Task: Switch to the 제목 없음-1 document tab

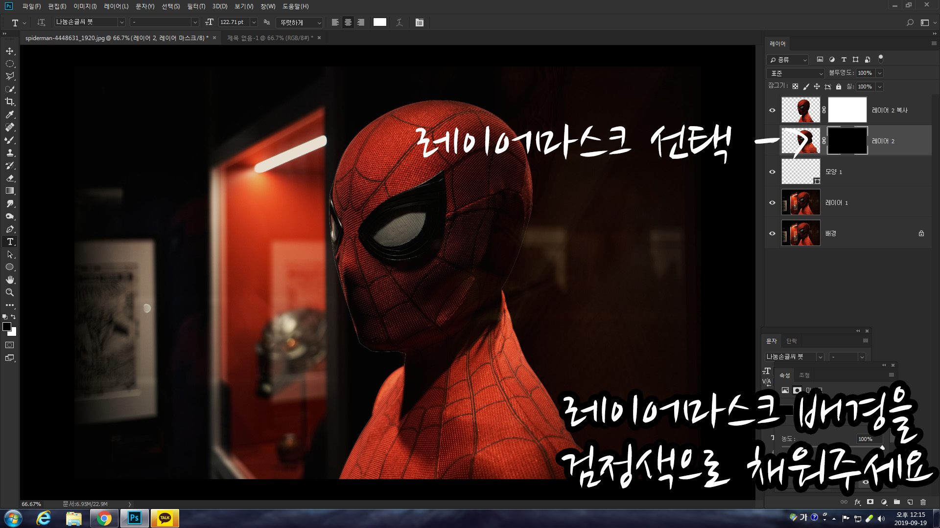Action: (x=269, y=38)
